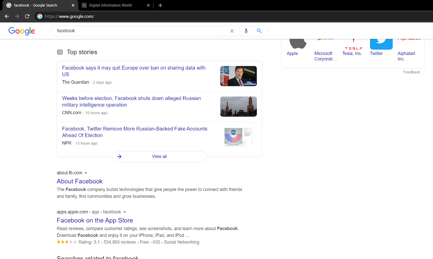This screenshot has width=433, height=259.
Task: Click the CNN.com source label
Action: click(72, 113)
